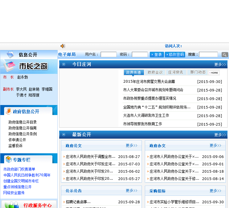Focus the 密码 input field
This screenshot has height=208, width=229.
coord(140,54)
